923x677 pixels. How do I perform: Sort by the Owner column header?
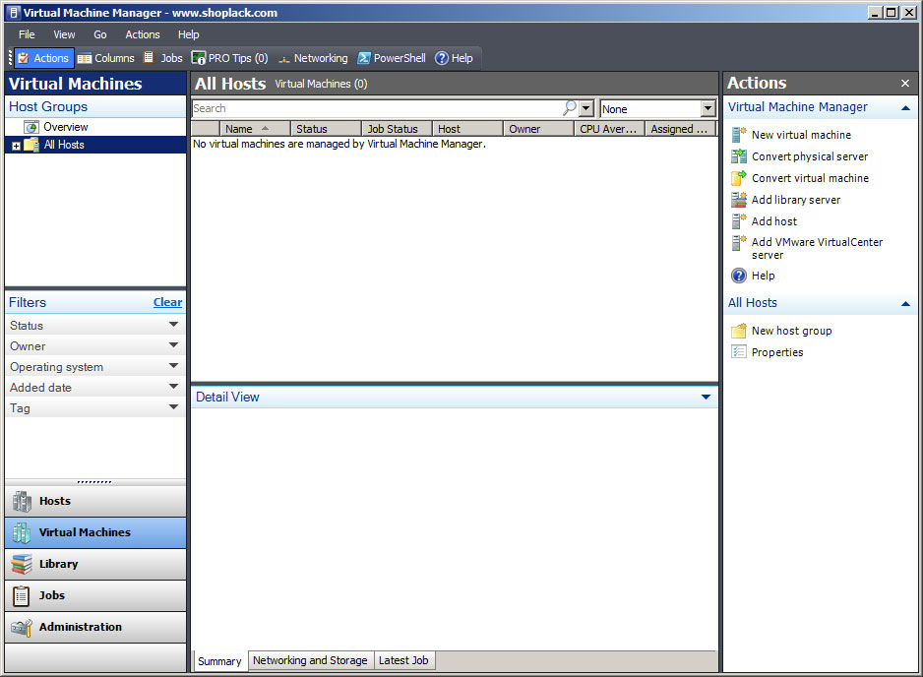click(538, 128)
